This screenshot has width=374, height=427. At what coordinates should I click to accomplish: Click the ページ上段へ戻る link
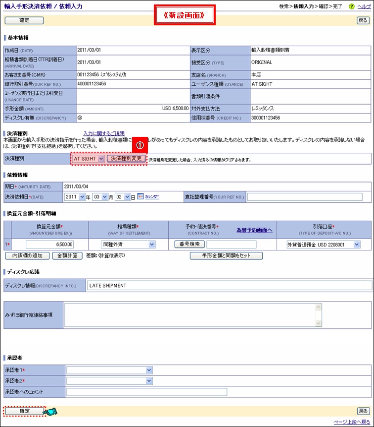[x=352, y=422]
